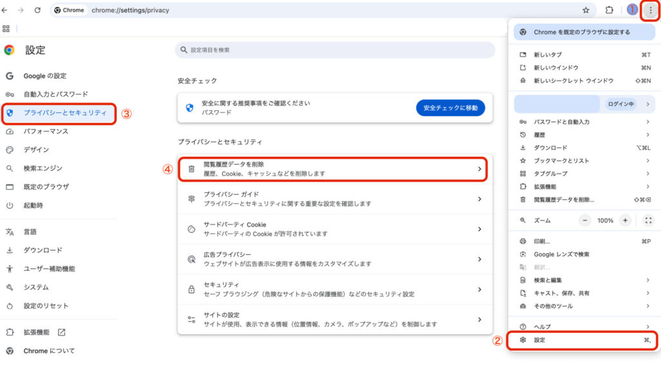Viewport: 661px width, 371px height.
Task: Expand ブックマークとリスト submenu
Action: click(x=584, y=161)
